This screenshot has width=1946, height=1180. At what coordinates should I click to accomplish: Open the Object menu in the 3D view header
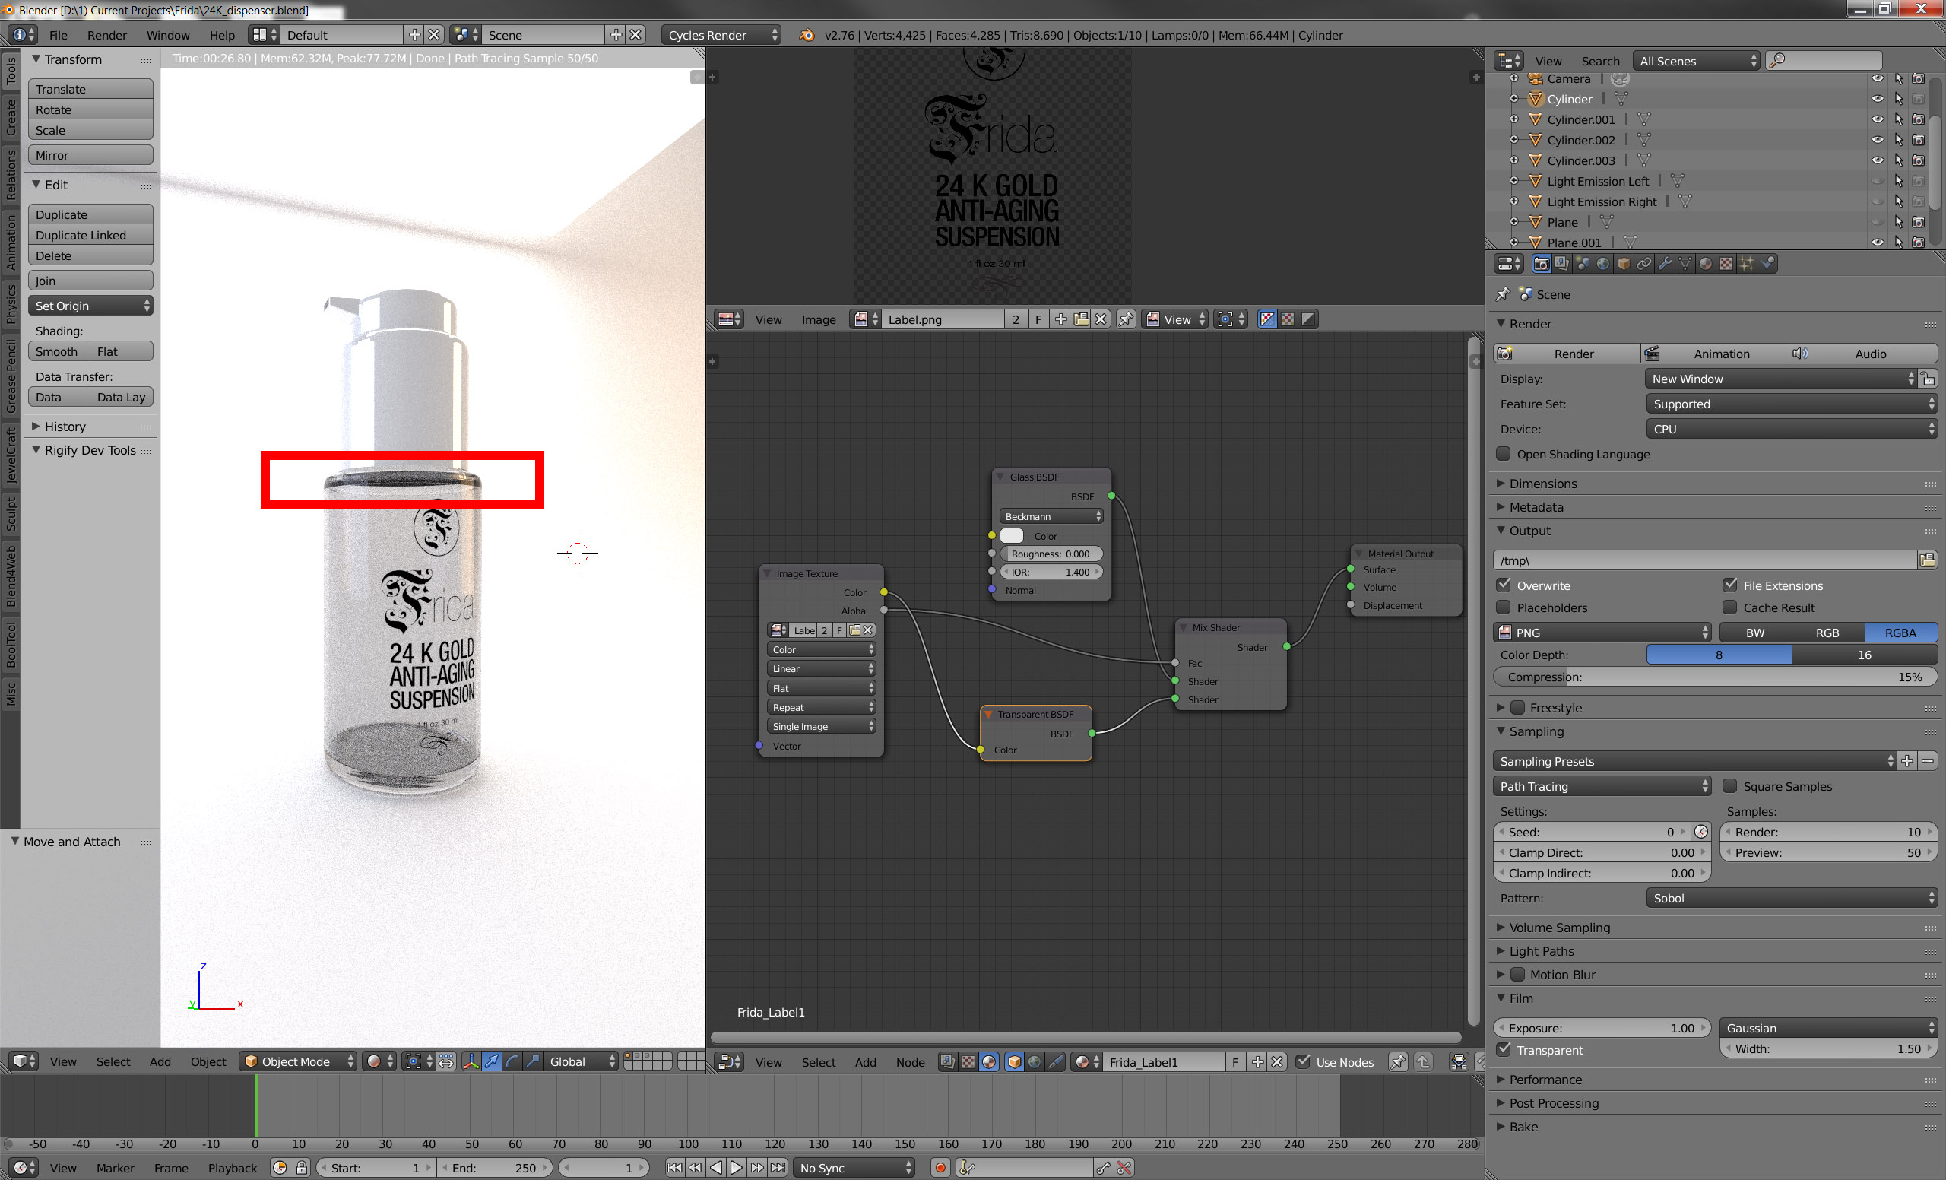[x=208, y=1061]
